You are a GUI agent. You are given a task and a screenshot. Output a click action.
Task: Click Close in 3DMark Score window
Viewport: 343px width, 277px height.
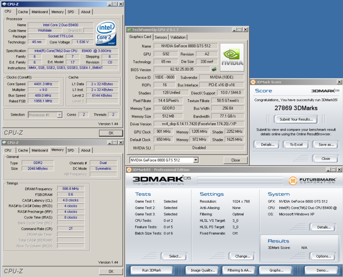click(325, 159)
